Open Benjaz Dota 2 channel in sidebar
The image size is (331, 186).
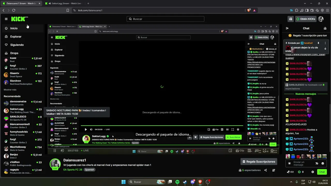(22, 156)
